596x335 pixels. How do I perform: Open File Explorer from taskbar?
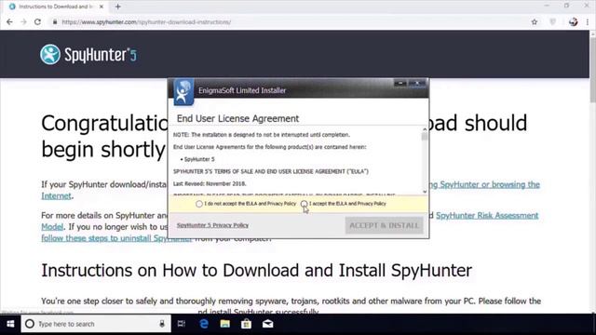225,324
